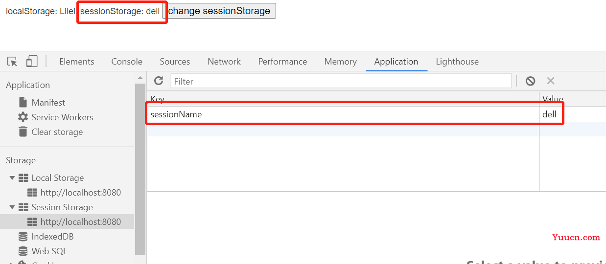Image resolution: width=606 pixels, height=264 pixels.
Task: Click the delete selected X icon
Action: (551, 81)
